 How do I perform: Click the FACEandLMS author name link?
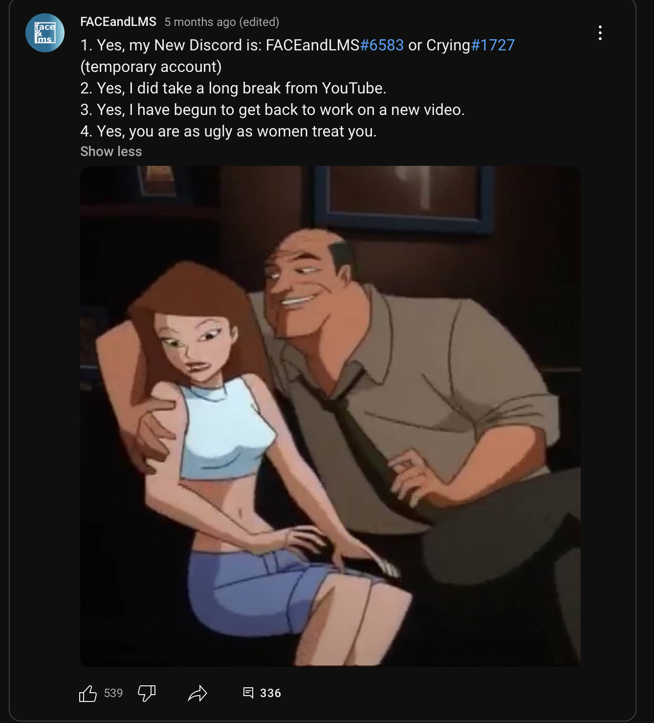tap(118, 22)
